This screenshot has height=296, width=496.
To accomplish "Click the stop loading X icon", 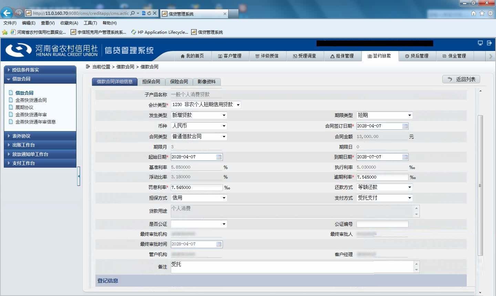I will (x=155, y=13).
